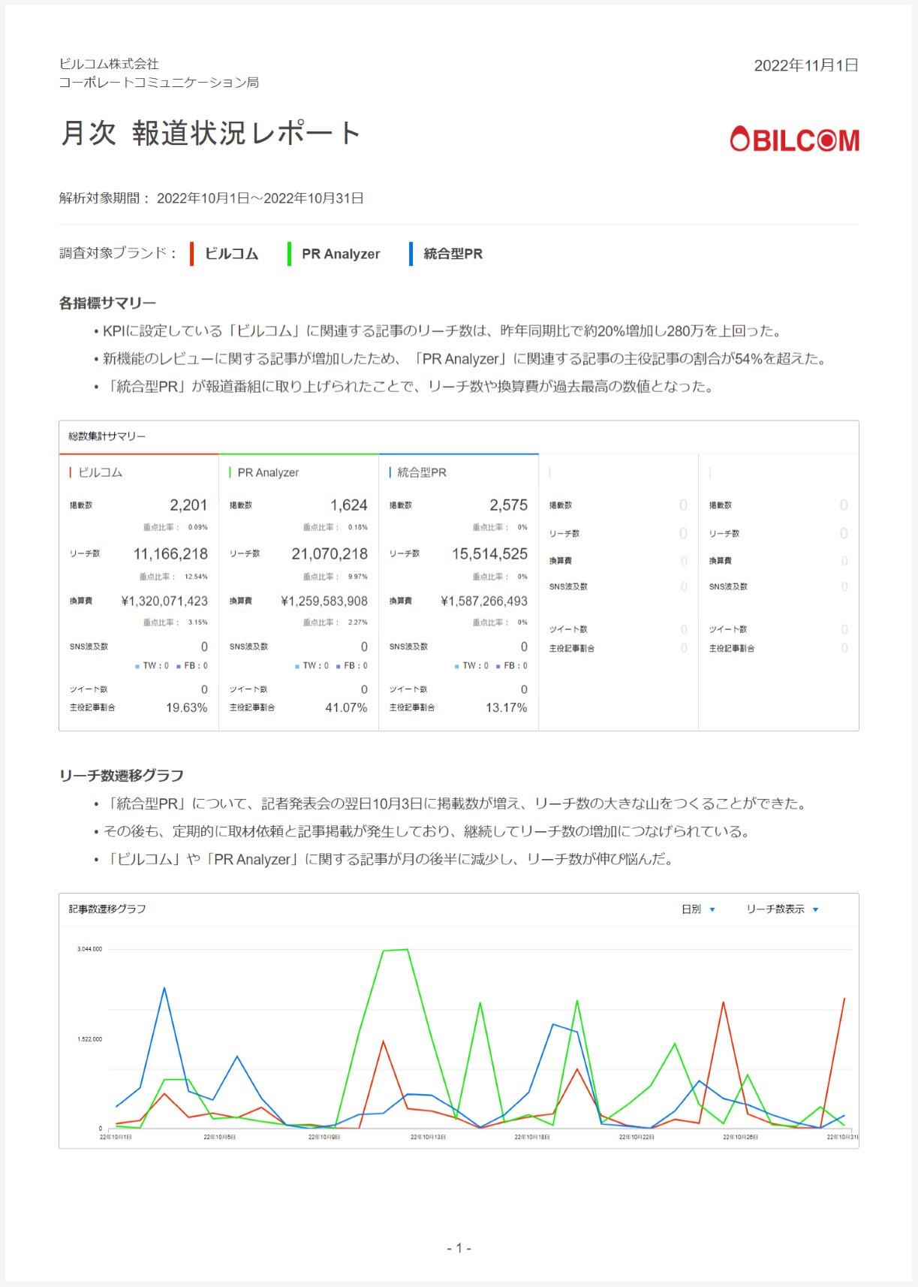The width and height of the screenshot is (918, 1287).
Task: Click the 各指標サマリー heading
Action: pos(107,303)
